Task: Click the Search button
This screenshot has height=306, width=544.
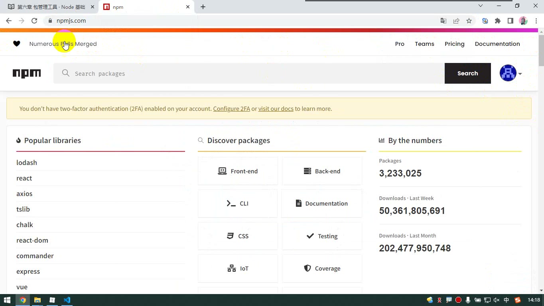Action: 467,73
